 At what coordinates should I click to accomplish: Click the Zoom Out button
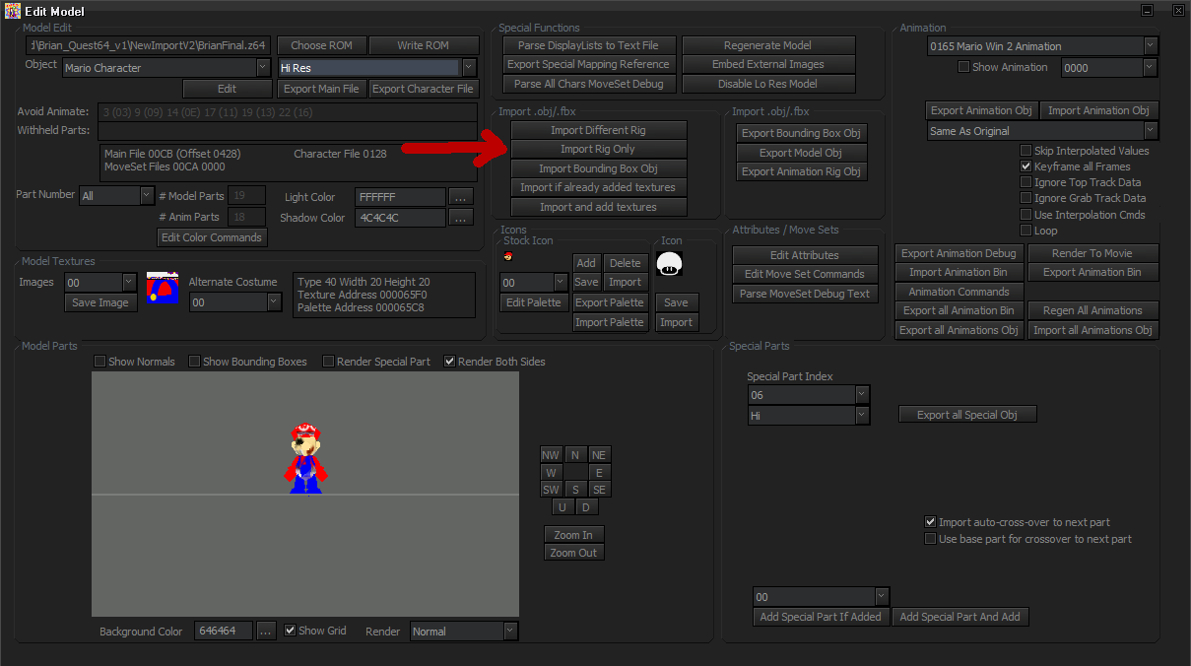[x=573, y=553]
